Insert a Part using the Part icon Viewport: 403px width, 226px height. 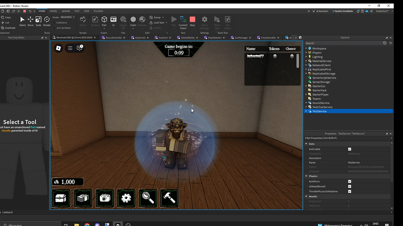click(104, 20)
